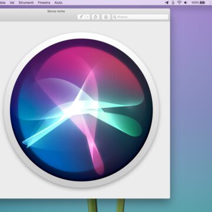
Task: Click the Telegram paper-plane menu bar icon
Action: pyautogui.click(x=167, y=2)
